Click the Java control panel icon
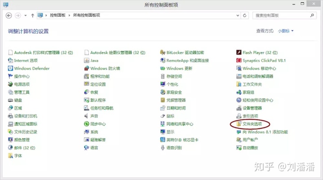 (87, 61)
